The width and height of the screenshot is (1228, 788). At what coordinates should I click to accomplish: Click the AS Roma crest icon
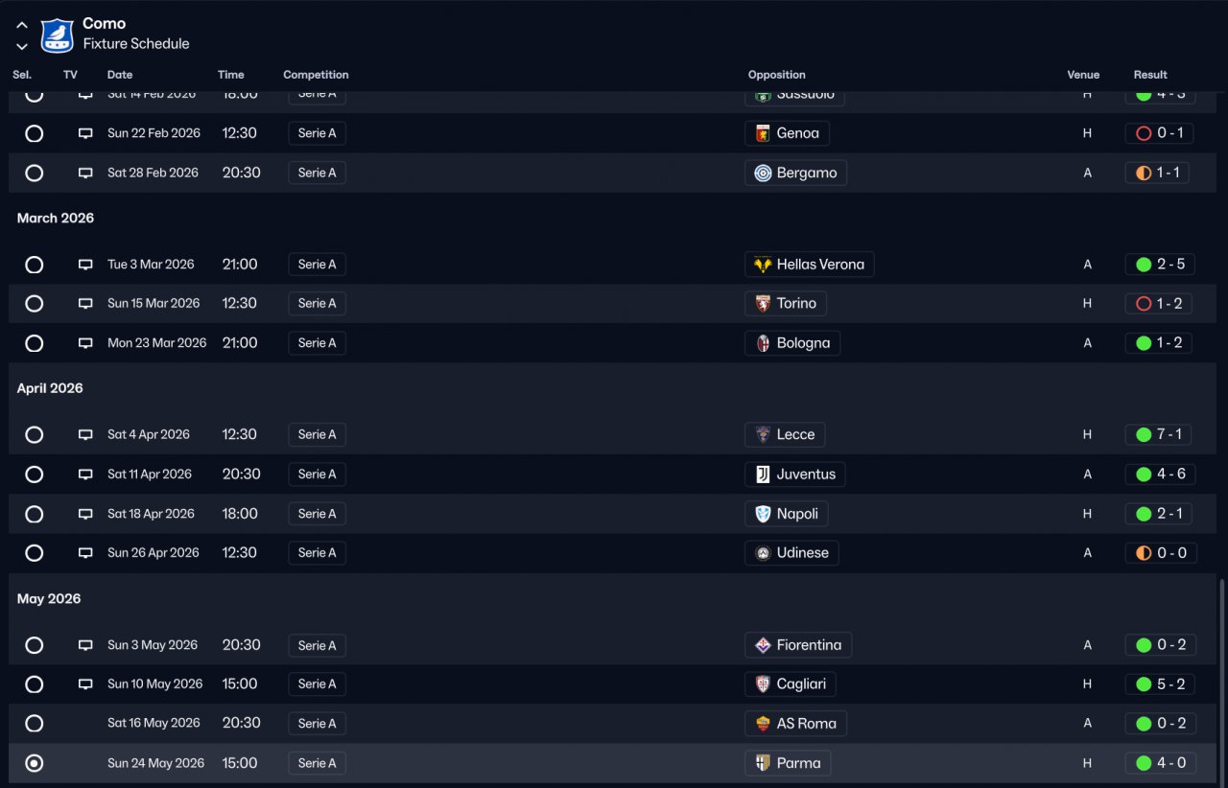[763, 724]
